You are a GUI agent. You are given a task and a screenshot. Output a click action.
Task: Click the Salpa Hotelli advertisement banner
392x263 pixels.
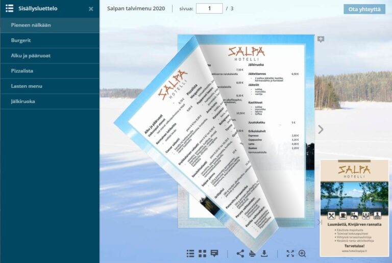click(355, 208)
